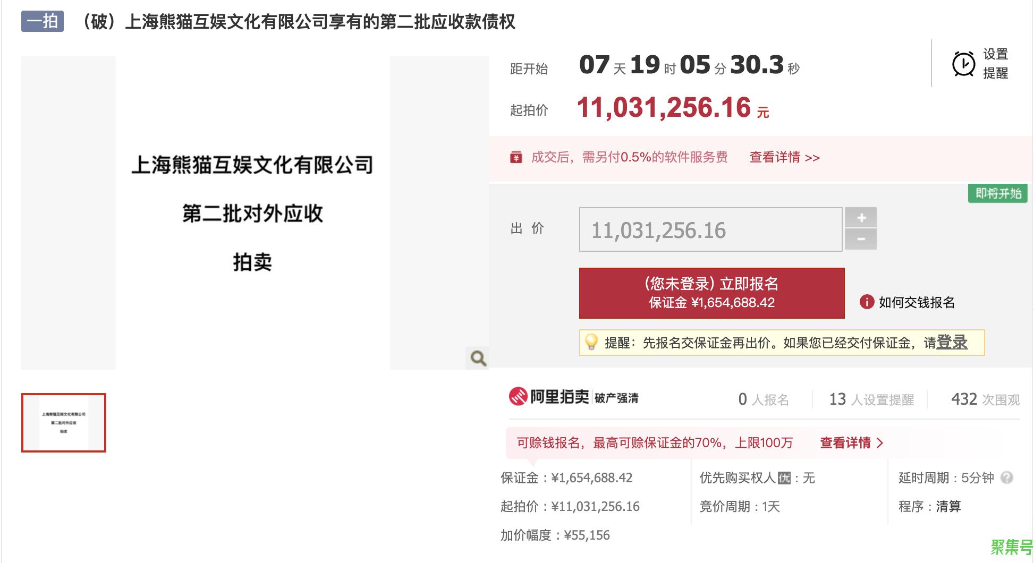Image resolution: width=1034 pixels, height=563 pixels.
Task: Click the 优 badge next to 优先购买权人
Action: (784, 478)
